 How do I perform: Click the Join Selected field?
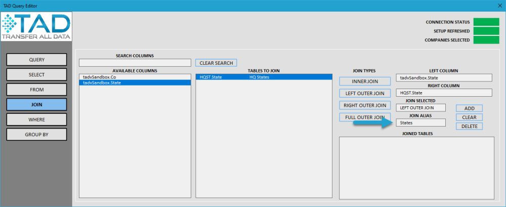(421, 108)
